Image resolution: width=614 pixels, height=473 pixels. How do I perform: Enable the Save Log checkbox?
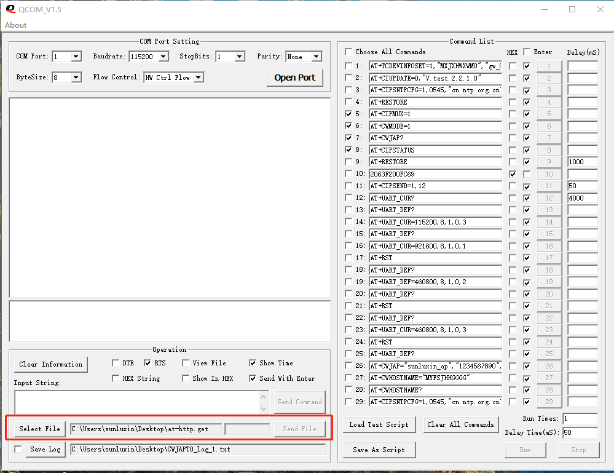pos(18,449)
